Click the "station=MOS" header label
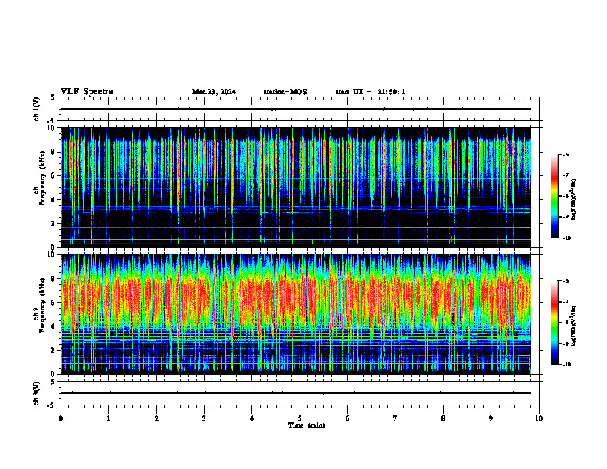Screen dimensions: 607x469 [x=285, y=92]
